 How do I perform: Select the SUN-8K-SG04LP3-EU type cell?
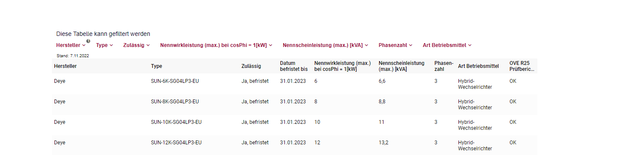coord(175,102)
